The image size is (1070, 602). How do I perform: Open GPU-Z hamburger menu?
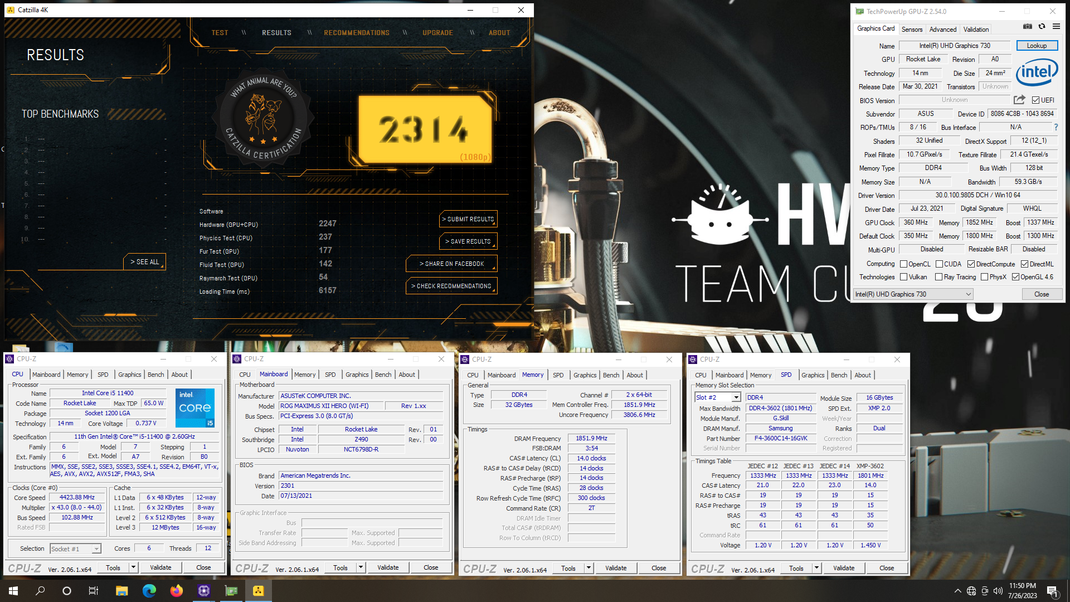coord(1056,26)
